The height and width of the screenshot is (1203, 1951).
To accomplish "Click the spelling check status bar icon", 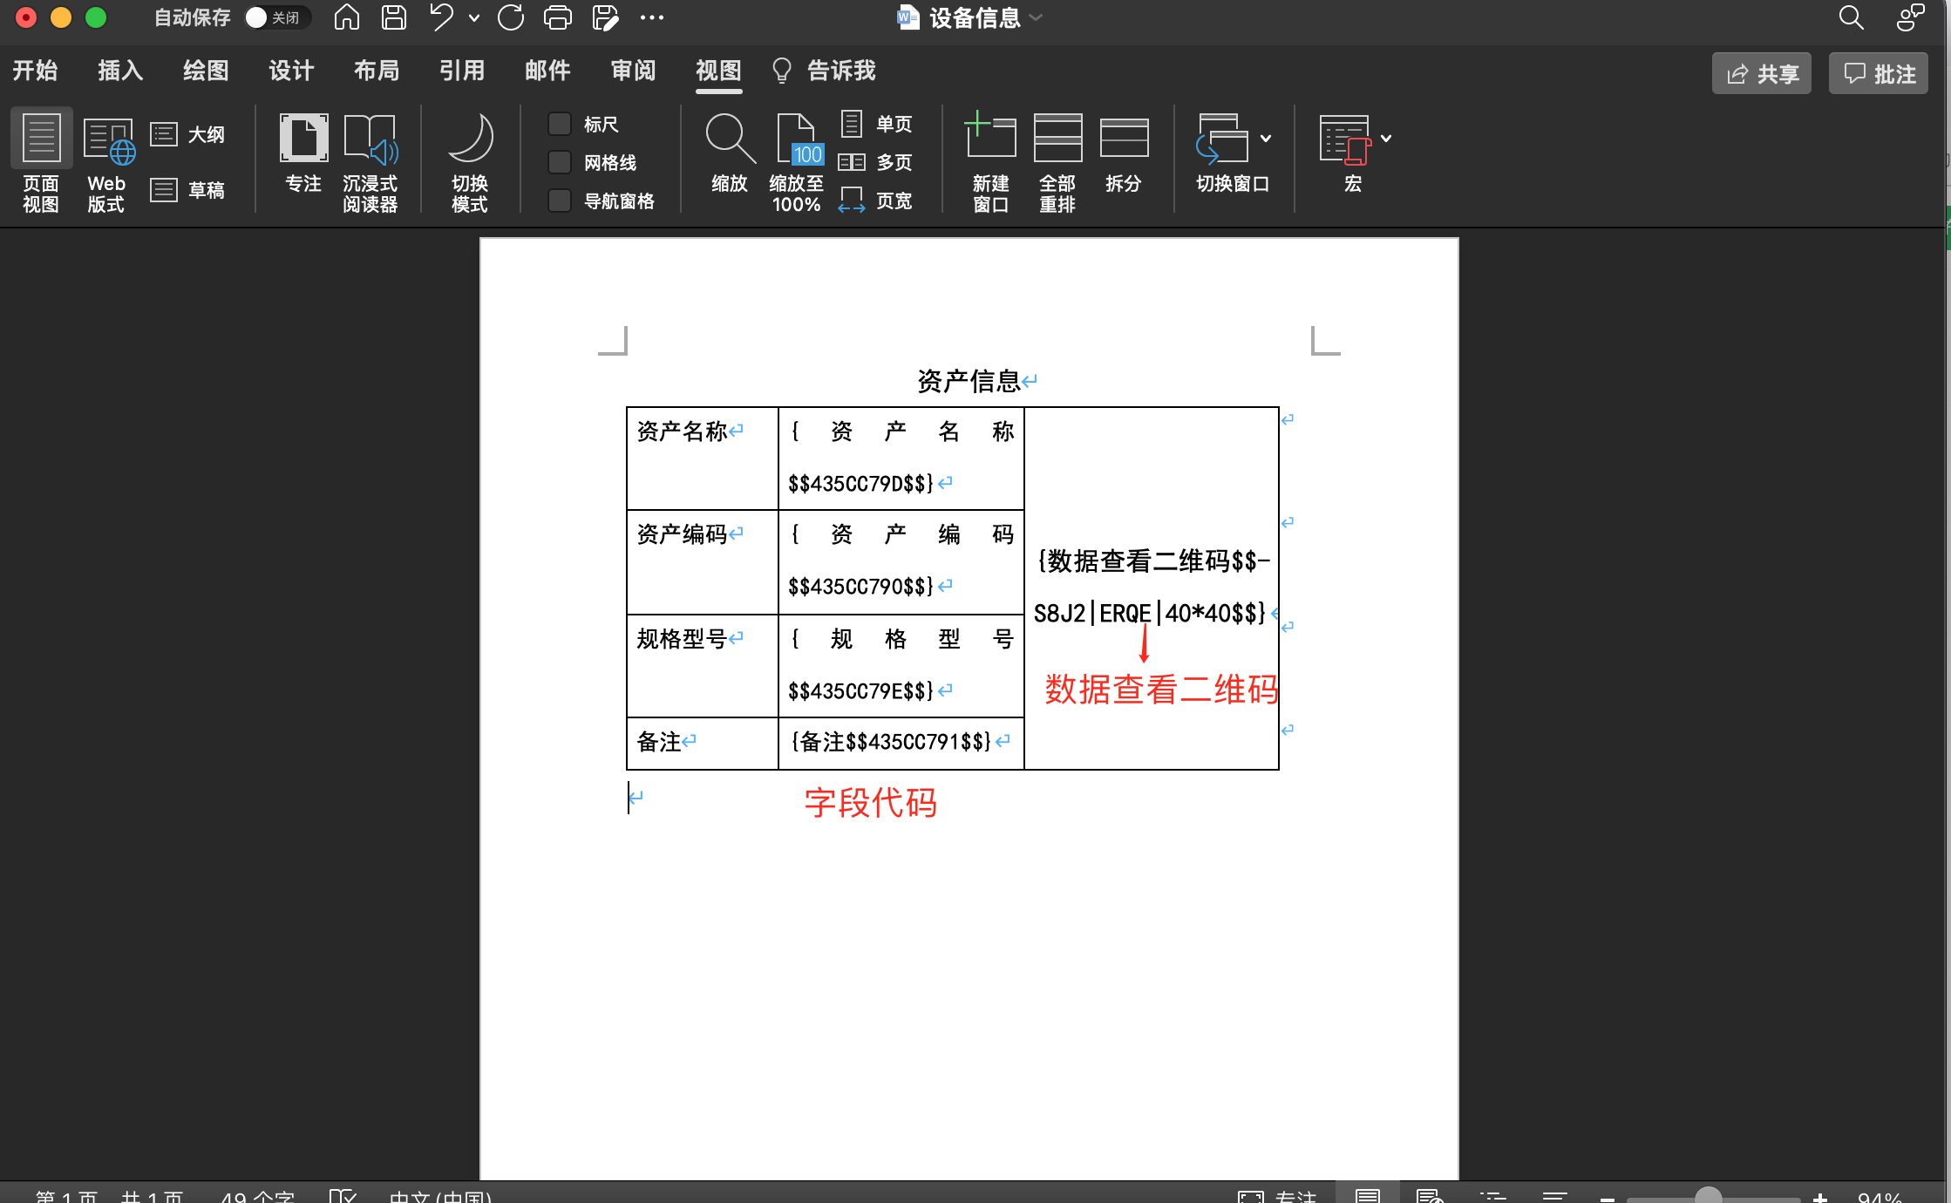I will [343, 1196].
